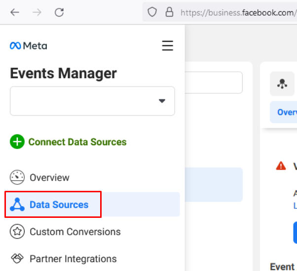The width and height of the screenshot is (297, 271).
Task: Click the browser address bar URL
Action: pos(237,12)
